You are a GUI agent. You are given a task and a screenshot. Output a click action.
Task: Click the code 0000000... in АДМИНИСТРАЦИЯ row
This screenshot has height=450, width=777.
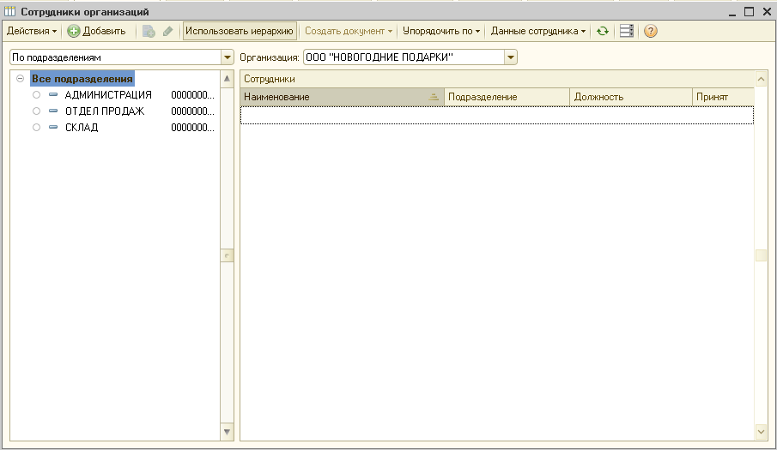click(x=193, y=95)
